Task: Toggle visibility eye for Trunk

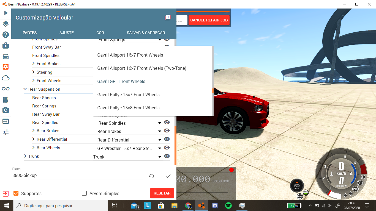Action: (x=167, y=156)
